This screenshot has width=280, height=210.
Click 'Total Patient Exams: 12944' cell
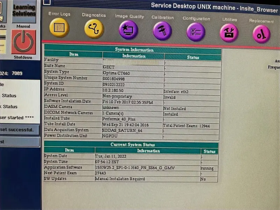coord(191,126)
